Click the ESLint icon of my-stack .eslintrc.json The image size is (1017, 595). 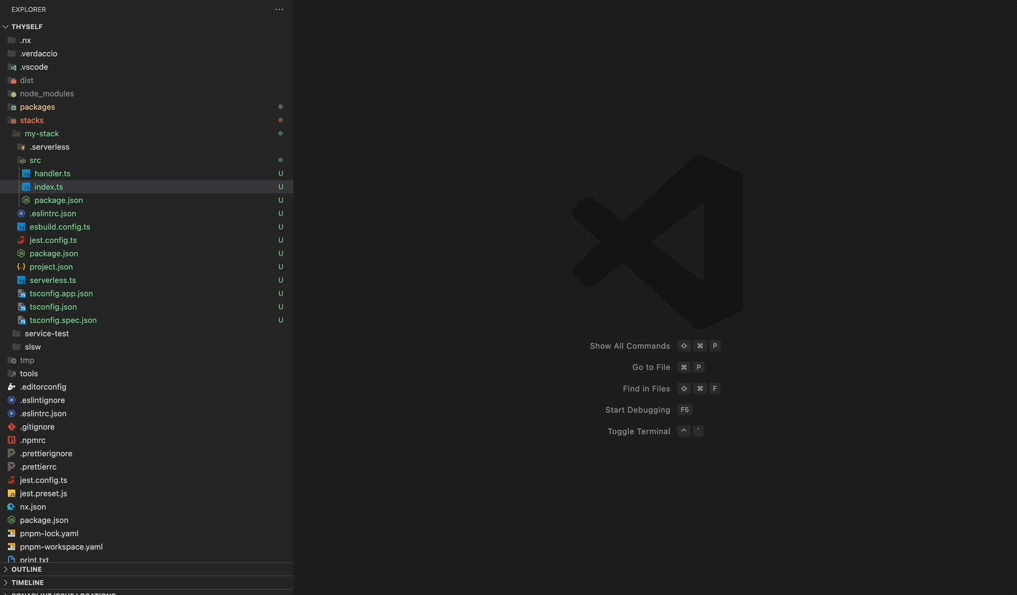[x=21, y=214]
